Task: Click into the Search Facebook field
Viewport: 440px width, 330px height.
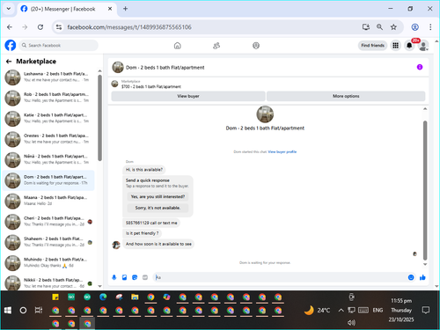Action: pos(59,46)
